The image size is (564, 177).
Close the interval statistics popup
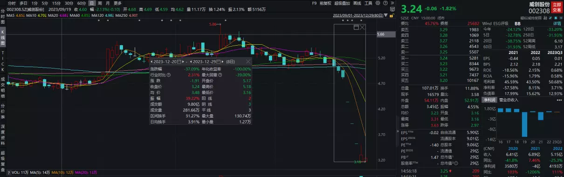[248, 61]
